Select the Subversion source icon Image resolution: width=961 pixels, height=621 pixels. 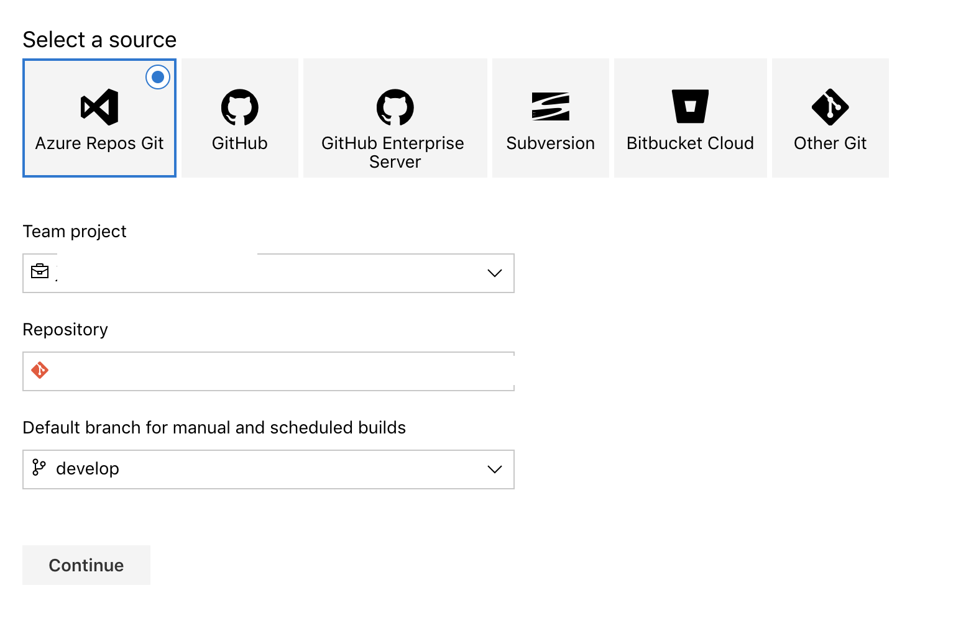(550, 107)
